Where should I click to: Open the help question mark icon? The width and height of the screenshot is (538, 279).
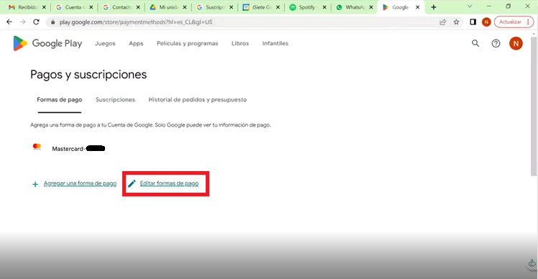pyautogui.click(x=496, y=43)
